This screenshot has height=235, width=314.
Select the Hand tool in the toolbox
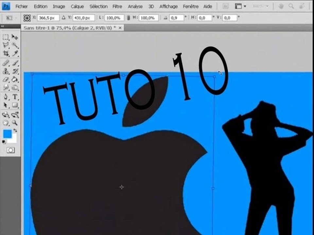point(6,122)
